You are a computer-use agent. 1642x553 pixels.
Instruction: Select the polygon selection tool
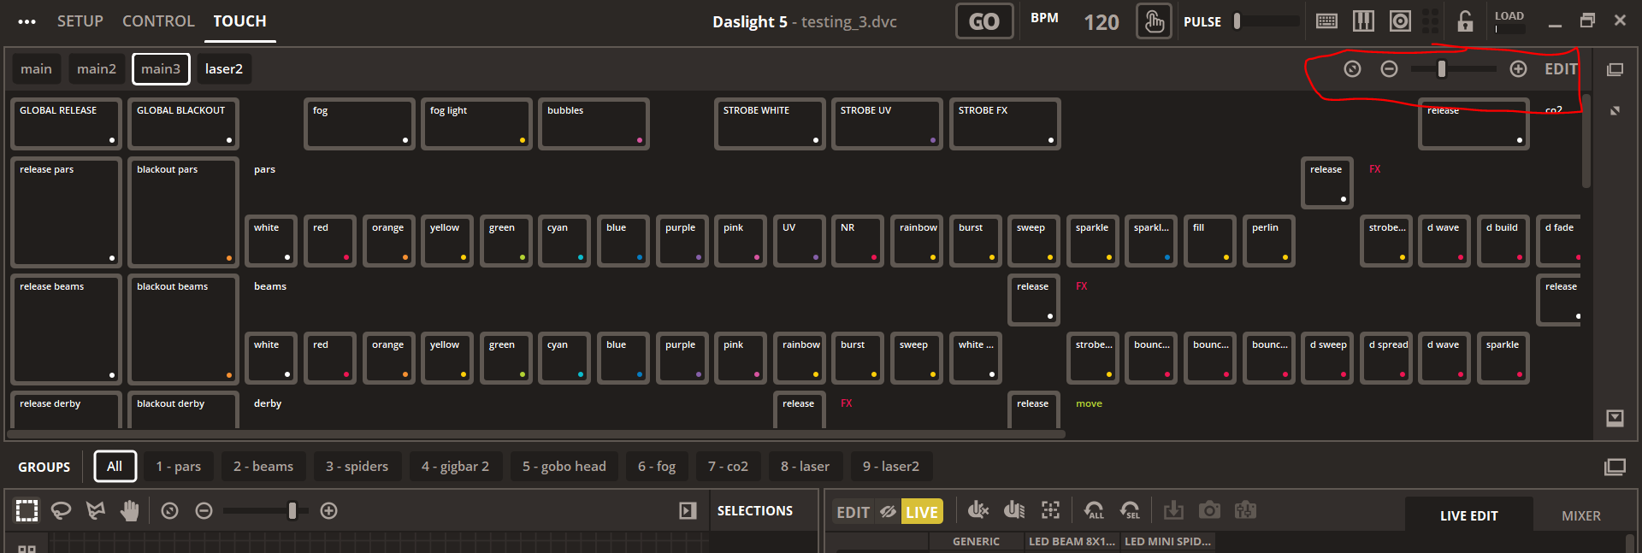pyautogui.click(x=96, y=511)
